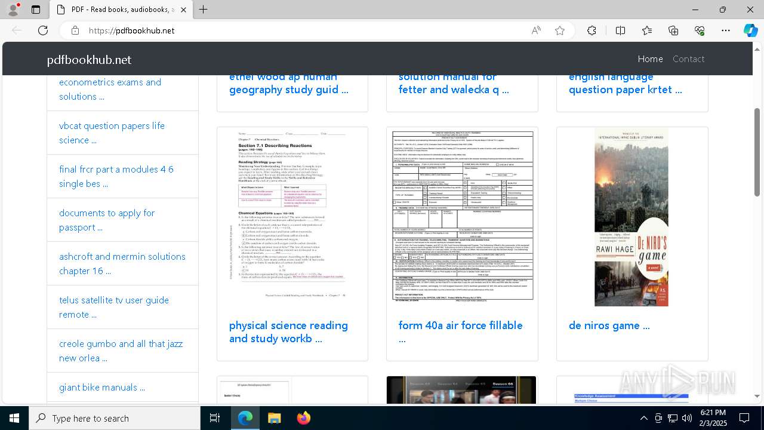Open econometrics exams and solutions link
The width and height of the screenshot is (764, 430).
pyautogui.click(x=110, y=89)
